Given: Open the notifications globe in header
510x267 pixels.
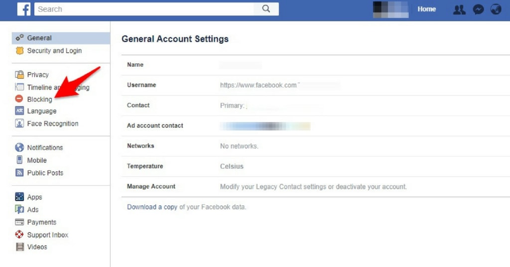Looking at the screenshot, I should (496, 9).
